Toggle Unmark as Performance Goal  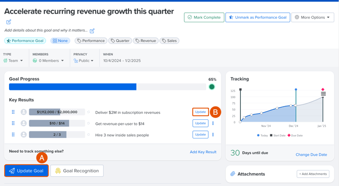tap(258, 17)
